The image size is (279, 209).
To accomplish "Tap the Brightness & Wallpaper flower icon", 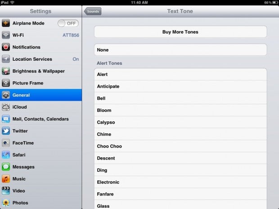I will [6, 71].
